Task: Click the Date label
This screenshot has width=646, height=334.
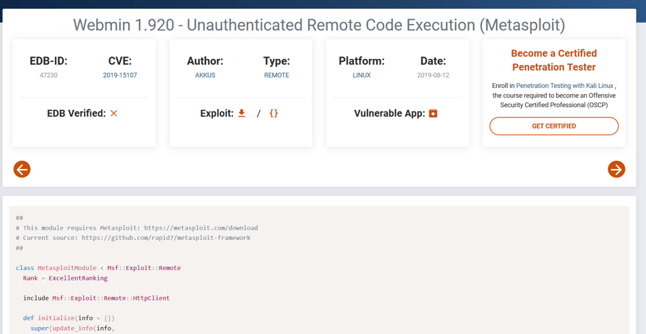Action: (x=433, y=61)
